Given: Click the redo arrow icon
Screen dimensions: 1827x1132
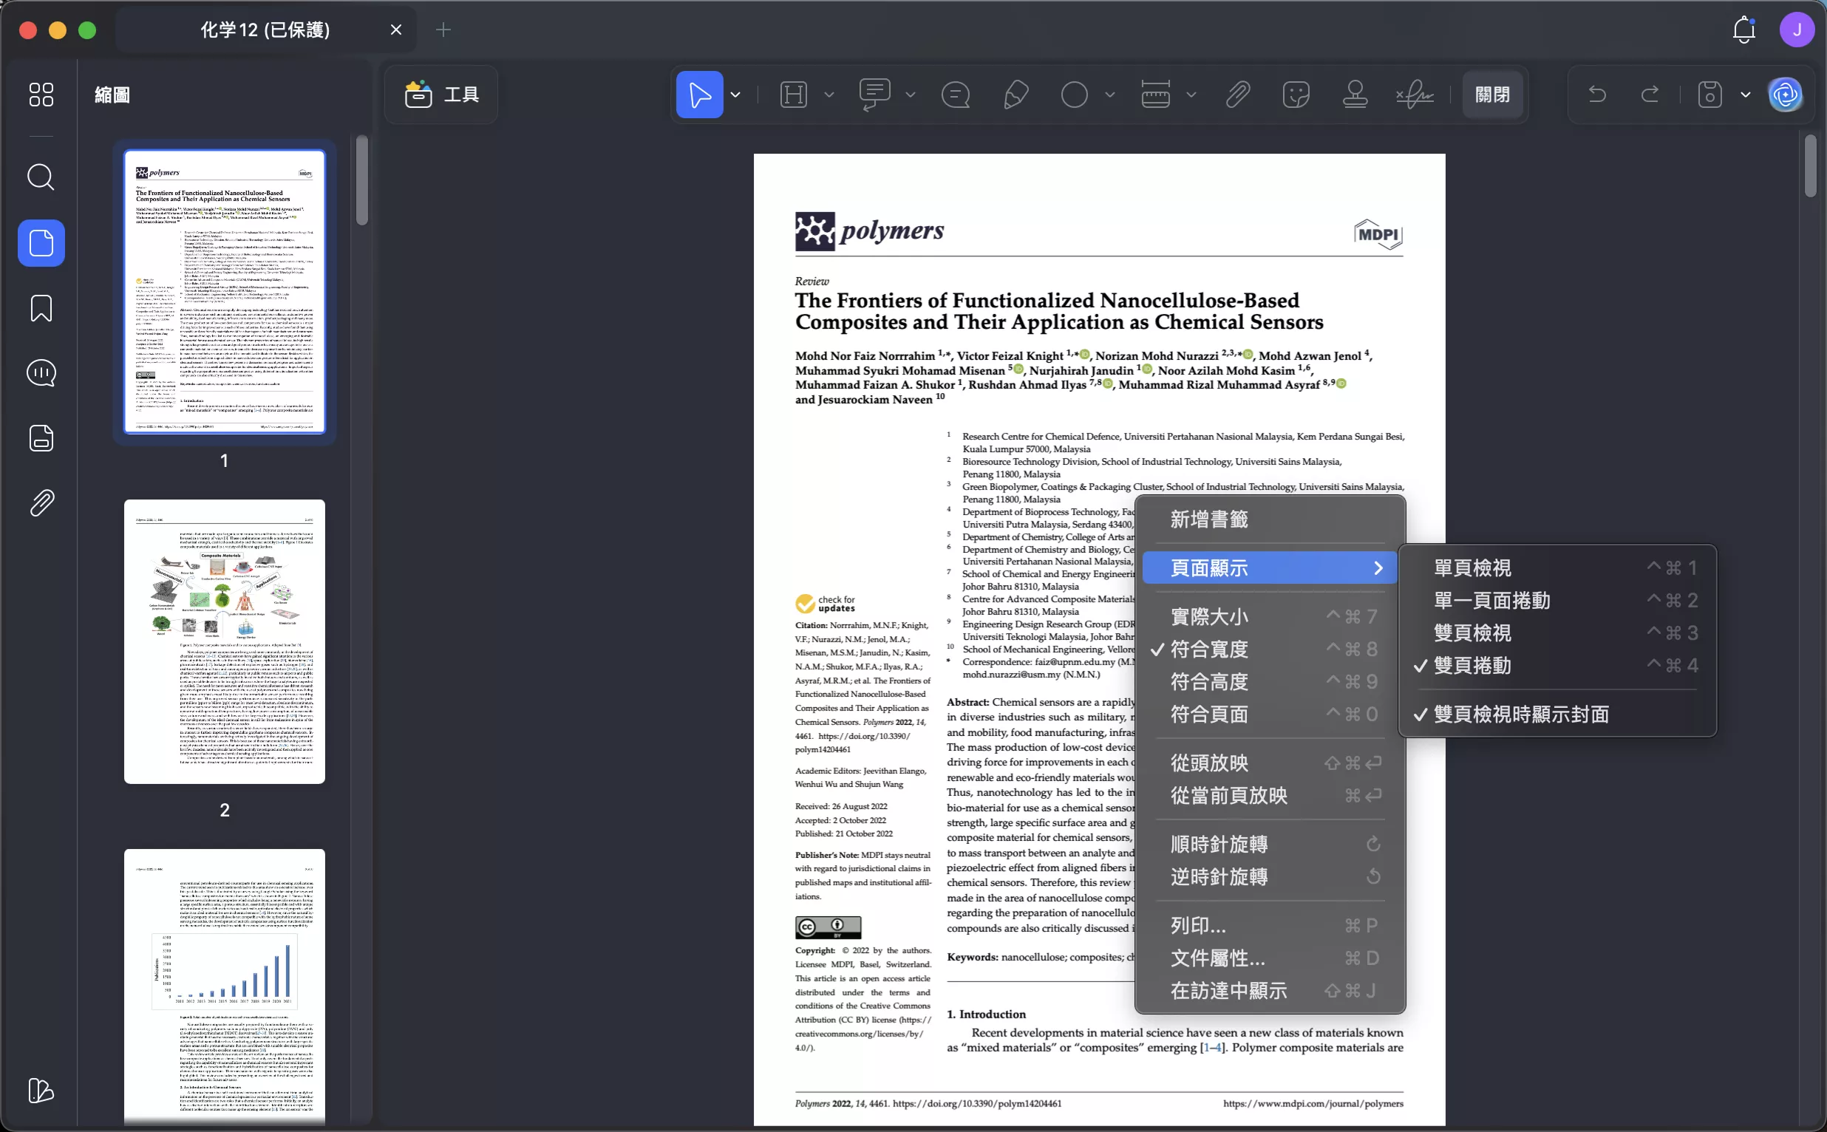Looking at the screenshot, I should click(x=1650, y=95).
